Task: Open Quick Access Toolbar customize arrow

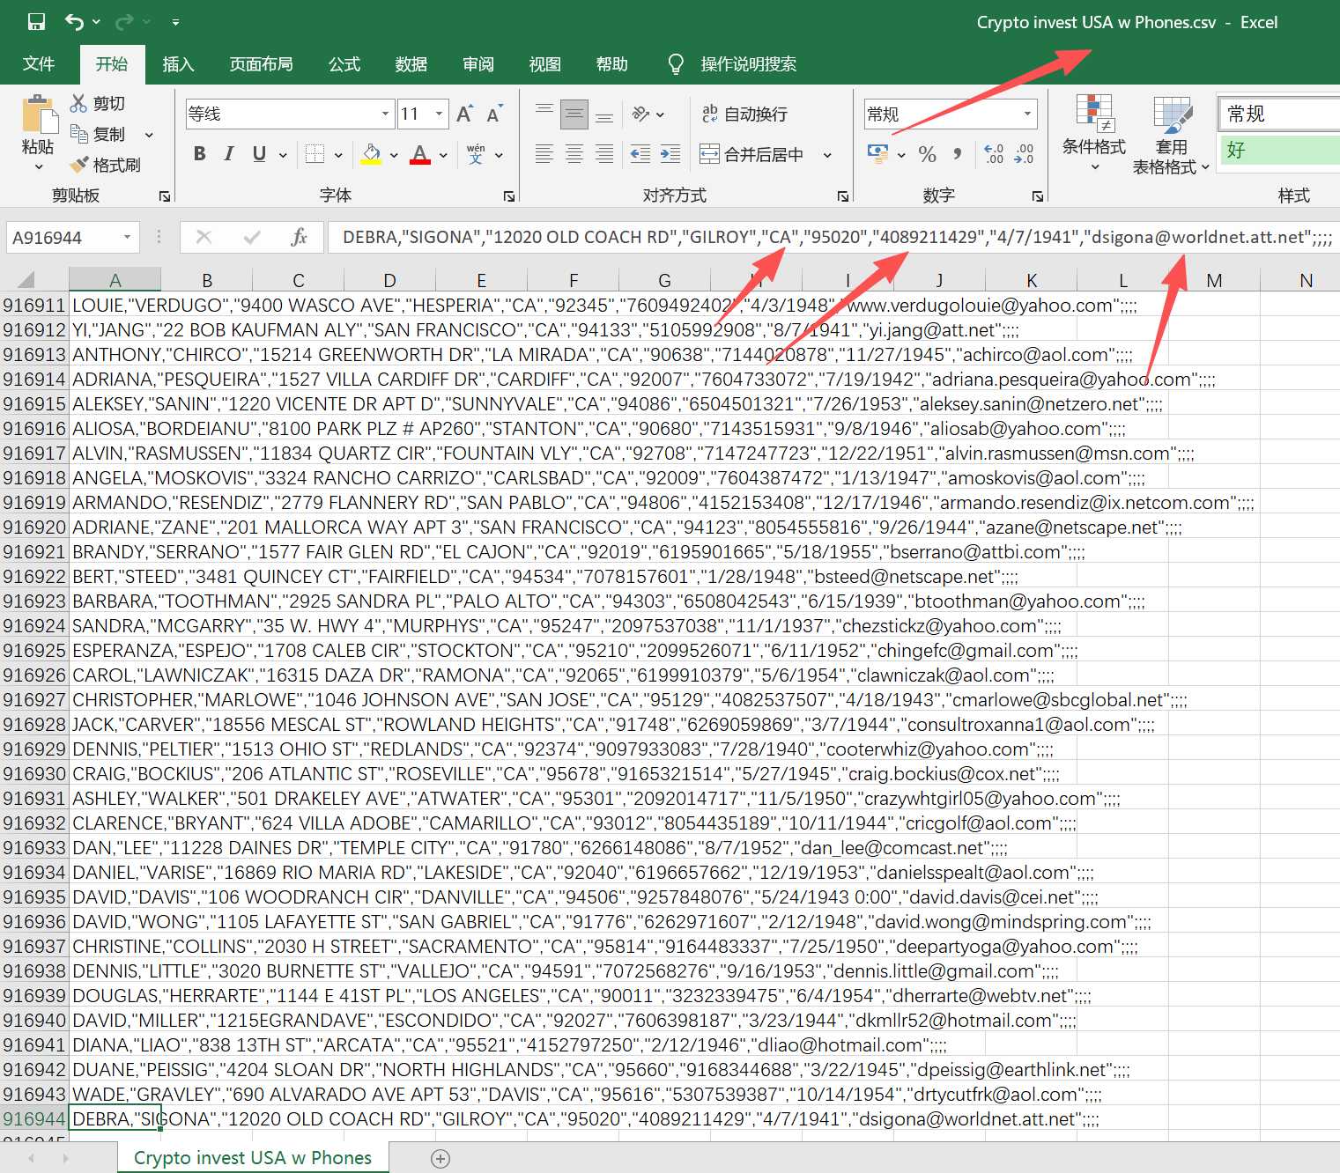Action: point(175,22)
